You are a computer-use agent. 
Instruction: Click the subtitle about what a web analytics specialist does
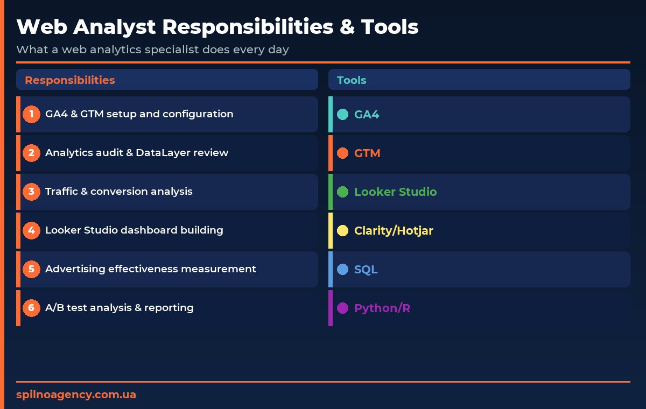pos(152,50)
